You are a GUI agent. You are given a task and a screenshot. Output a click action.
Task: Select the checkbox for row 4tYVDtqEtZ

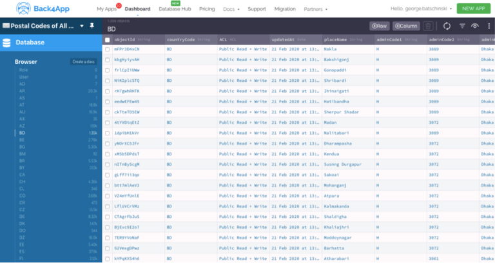coord(108,122)
